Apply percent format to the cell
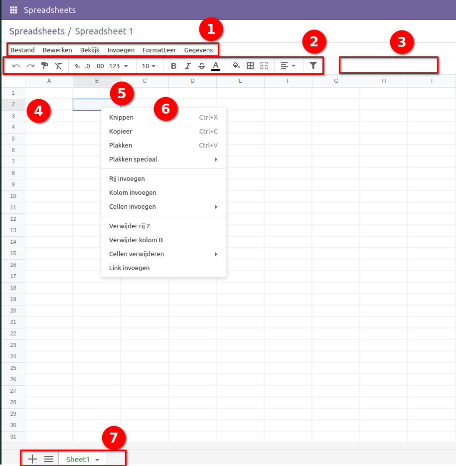The image size is (456, 466). (76, 65)
